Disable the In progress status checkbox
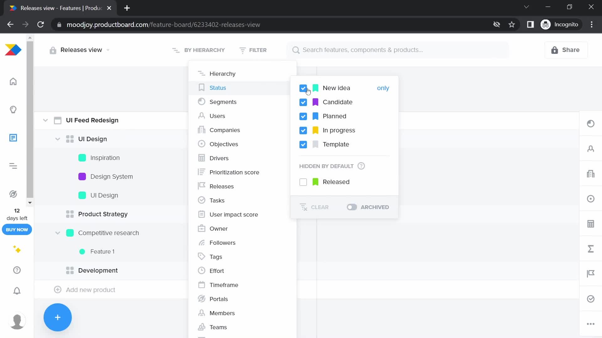 pyautogui.click(x=304, y=131)
